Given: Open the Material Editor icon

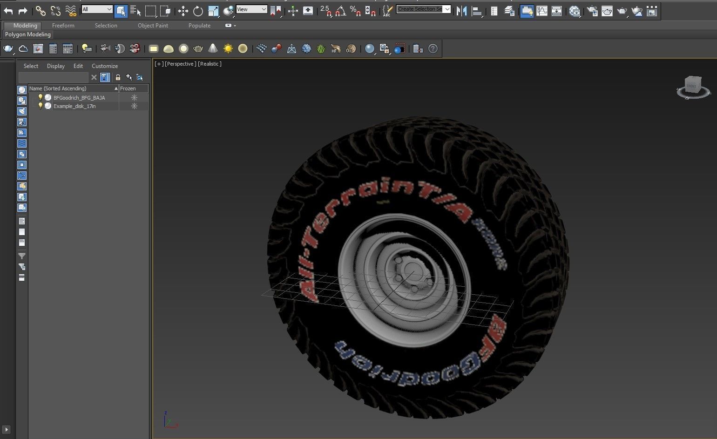Looking at the screenshot, I should [575, 11].
